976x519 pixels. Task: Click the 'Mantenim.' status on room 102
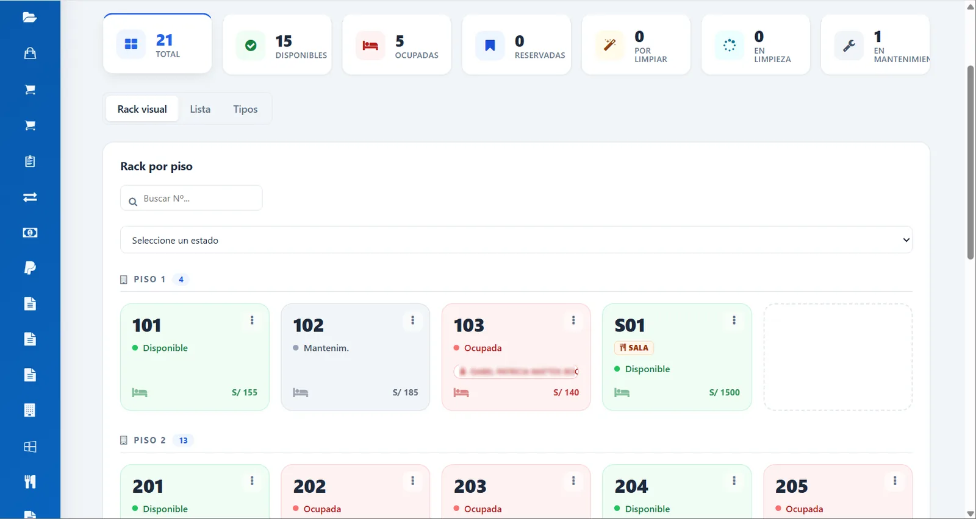[321, 348]
